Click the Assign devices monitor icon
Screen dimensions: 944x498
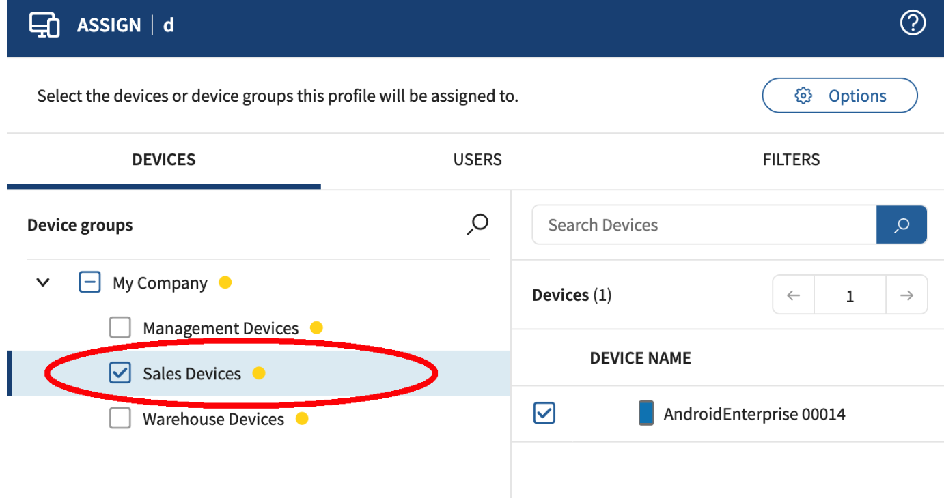[x=44, y=25]
